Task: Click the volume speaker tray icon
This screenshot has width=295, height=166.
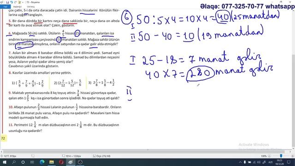Action: point(259,162)
